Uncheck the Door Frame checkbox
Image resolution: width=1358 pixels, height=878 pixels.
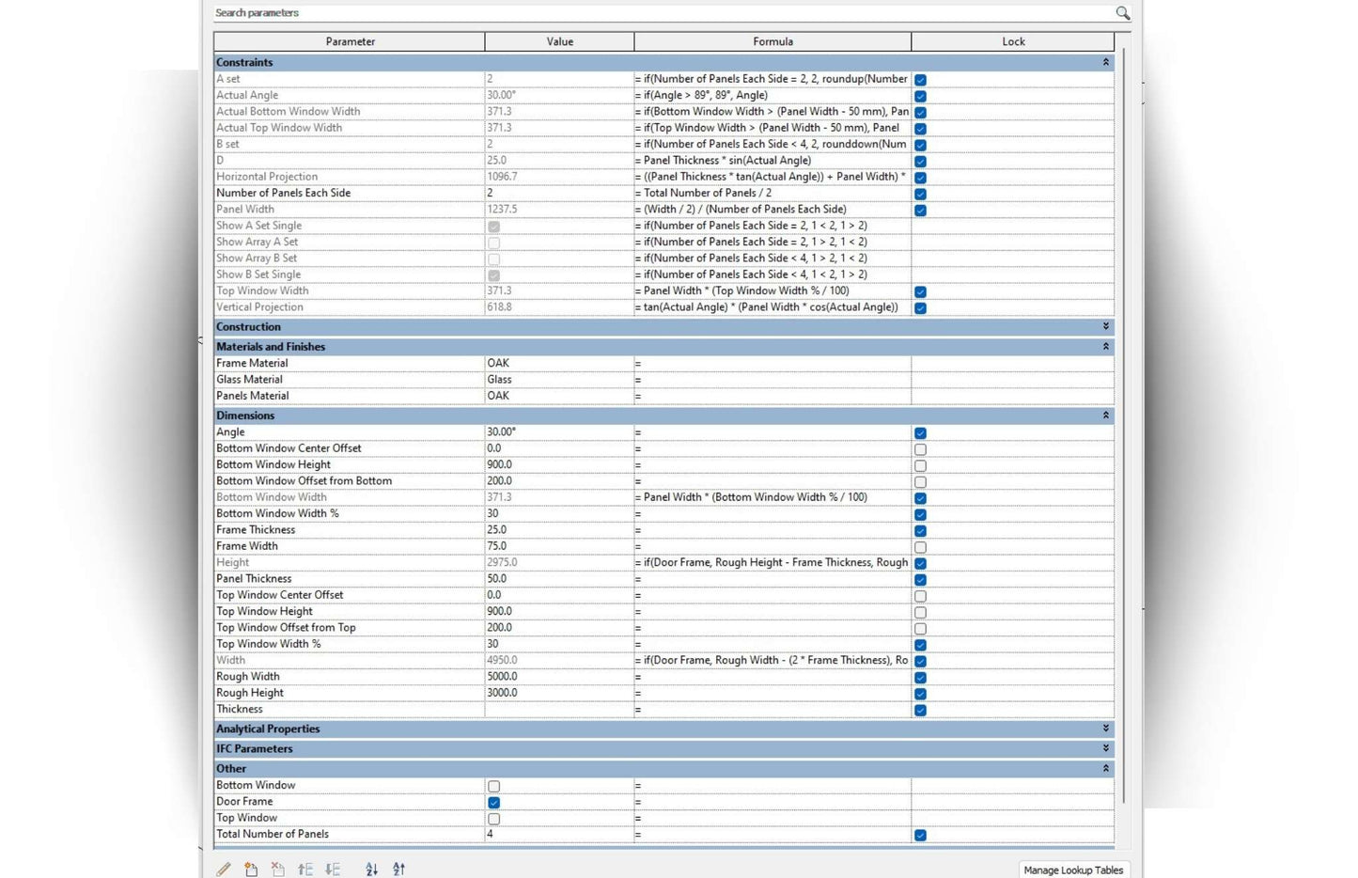click(493, 803)
